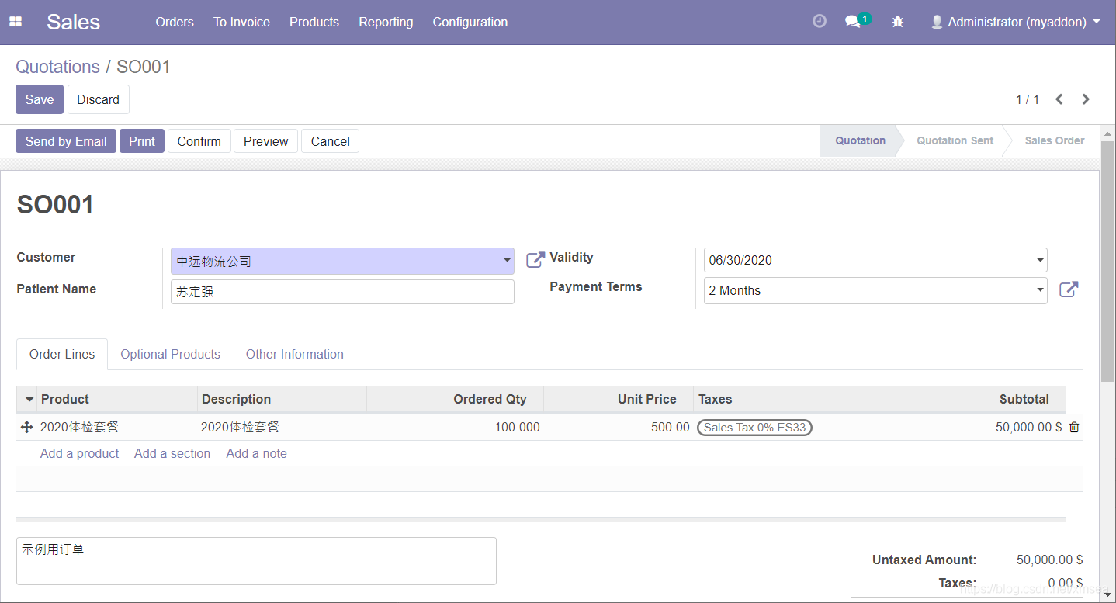Click the Add a product link
This screenshot has width=1116, height=603.
click(x=79, y=453)
